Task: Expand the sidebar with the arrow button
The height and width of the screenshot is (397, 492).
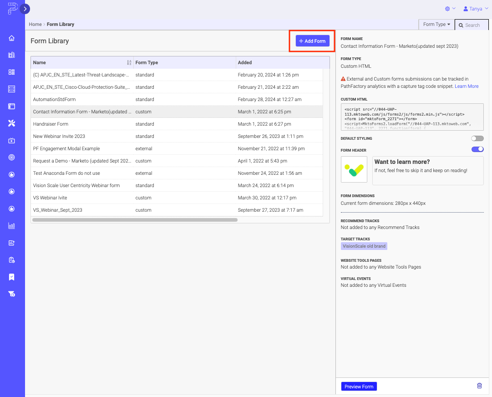Action: pyautogui.click(x=25, y=9)
